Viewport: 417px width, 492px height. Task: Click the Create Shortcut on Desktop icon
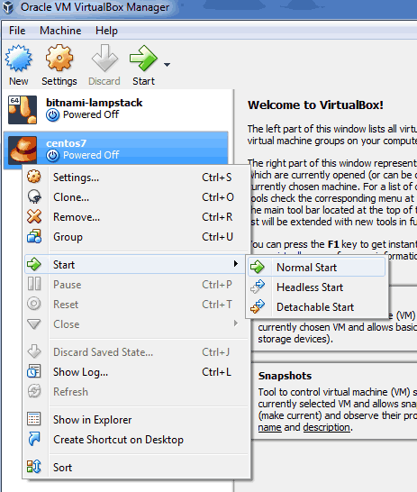tap(34, 439)
